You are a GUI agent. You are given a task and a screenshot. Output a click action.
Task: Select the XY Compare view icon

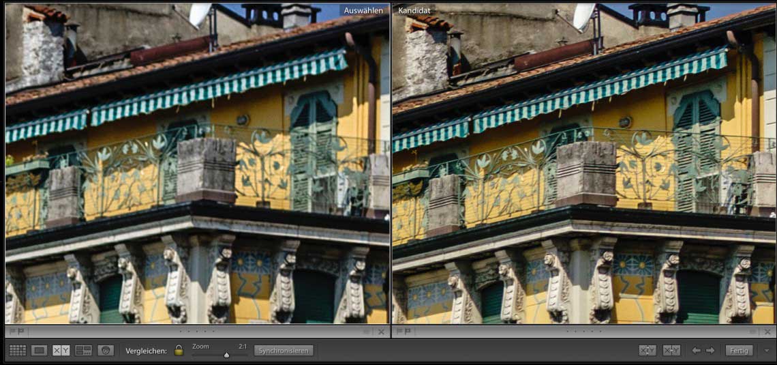(x=61, y=351)
